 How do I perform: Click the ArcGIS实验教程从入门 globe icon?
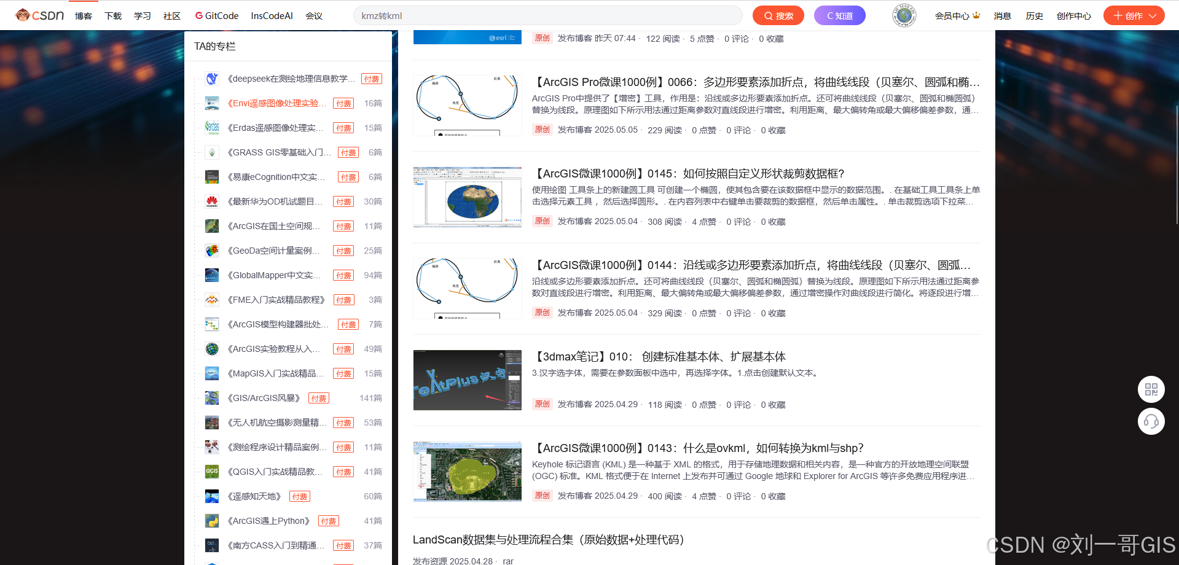[x=212, y=349]
